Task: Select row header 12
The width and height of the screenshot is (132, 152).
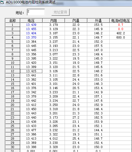Action: click(x=13, y=71)
